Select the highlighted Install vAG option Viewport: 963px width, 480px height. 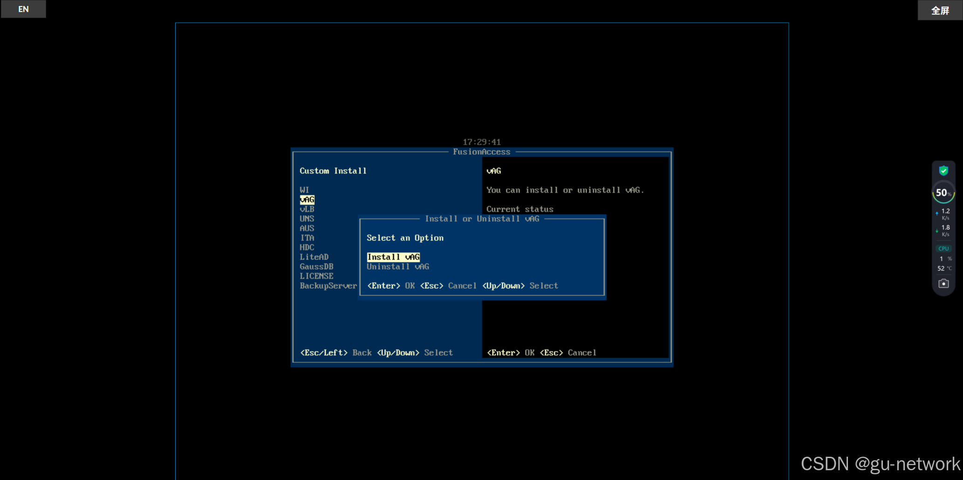point(393,257)
